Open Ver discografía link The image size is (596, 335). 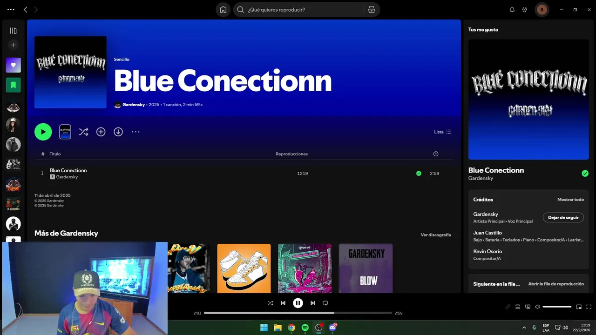point(436,235)
